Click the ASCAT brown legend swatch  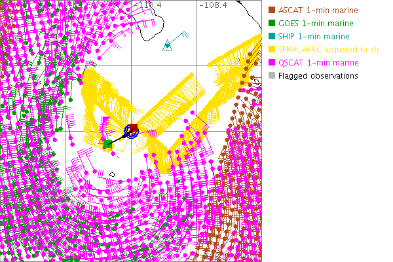coord(272,10)
